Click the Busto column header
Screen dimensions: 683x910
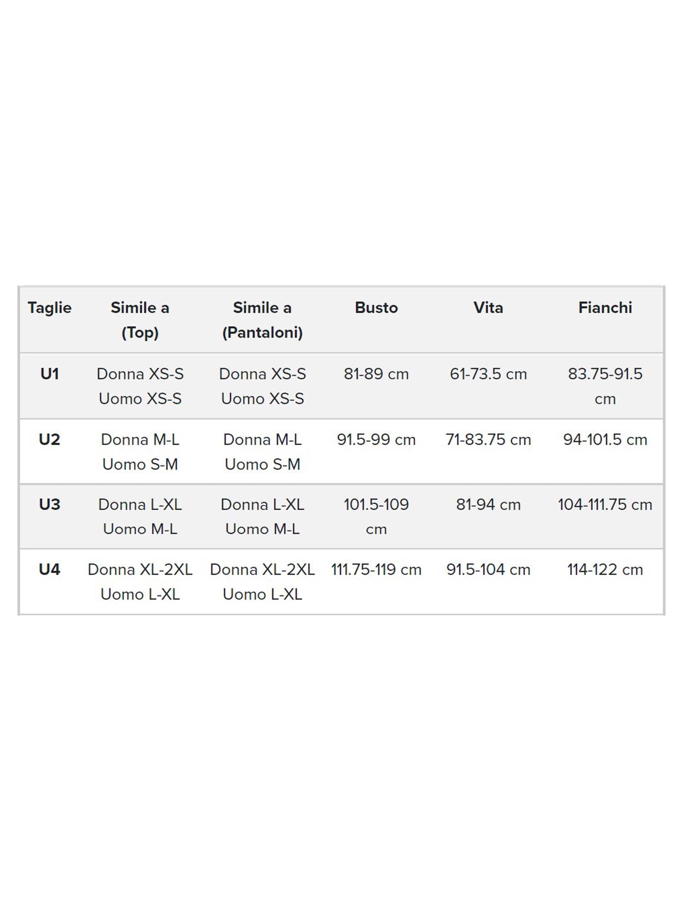coord(376,308)
